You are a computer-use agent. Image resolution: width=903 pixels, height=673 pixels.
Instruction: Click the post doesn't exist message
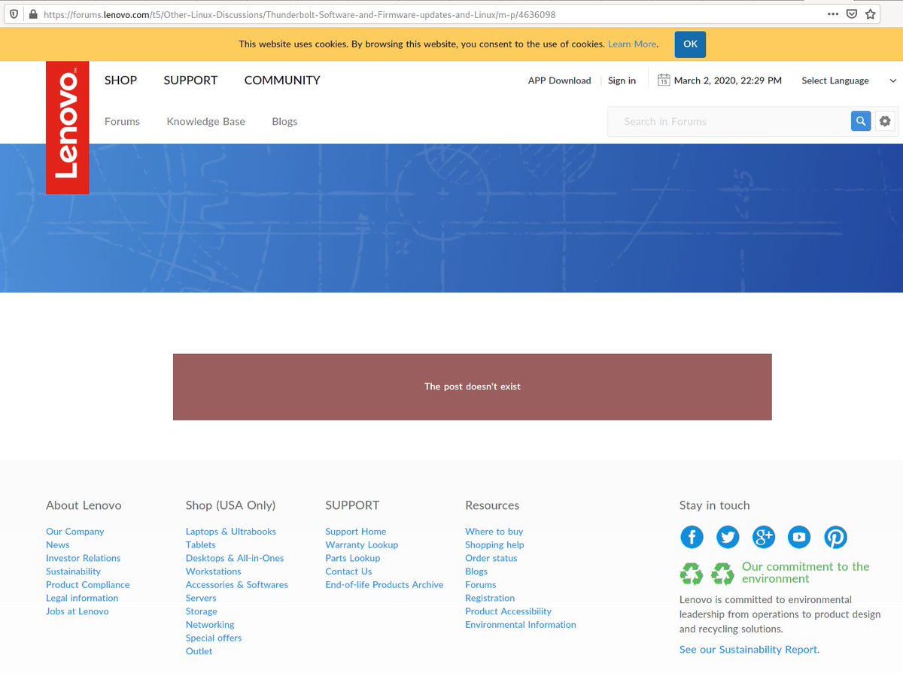coord(473,387)
